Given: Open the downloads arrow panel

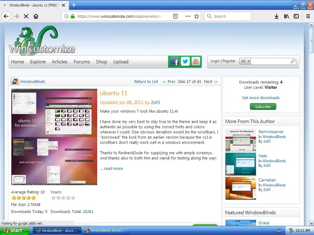Looking at the screenshot, I should coord(277,16).
